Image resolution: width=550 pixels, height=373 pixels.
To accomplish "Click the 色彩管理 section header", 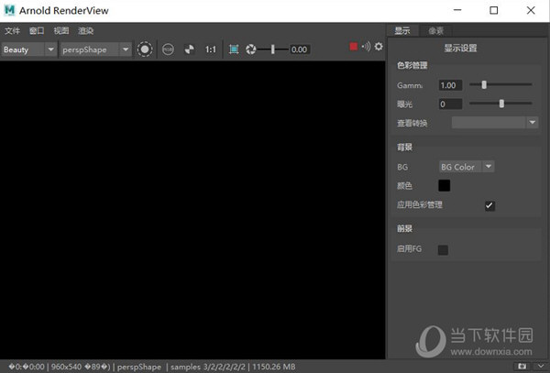I will (412, 65).
